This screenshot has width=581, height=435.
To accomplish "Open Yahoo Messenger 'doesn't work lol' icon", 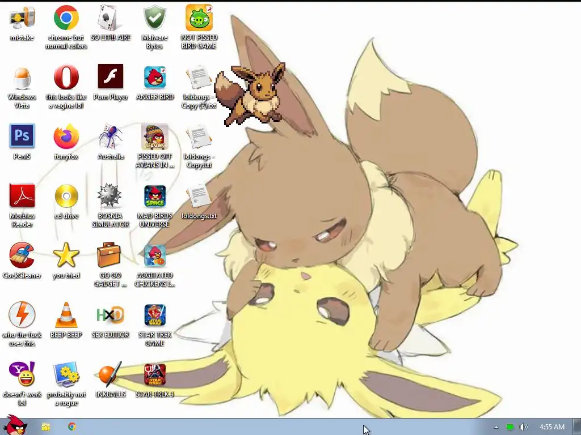I will point(22,374).
